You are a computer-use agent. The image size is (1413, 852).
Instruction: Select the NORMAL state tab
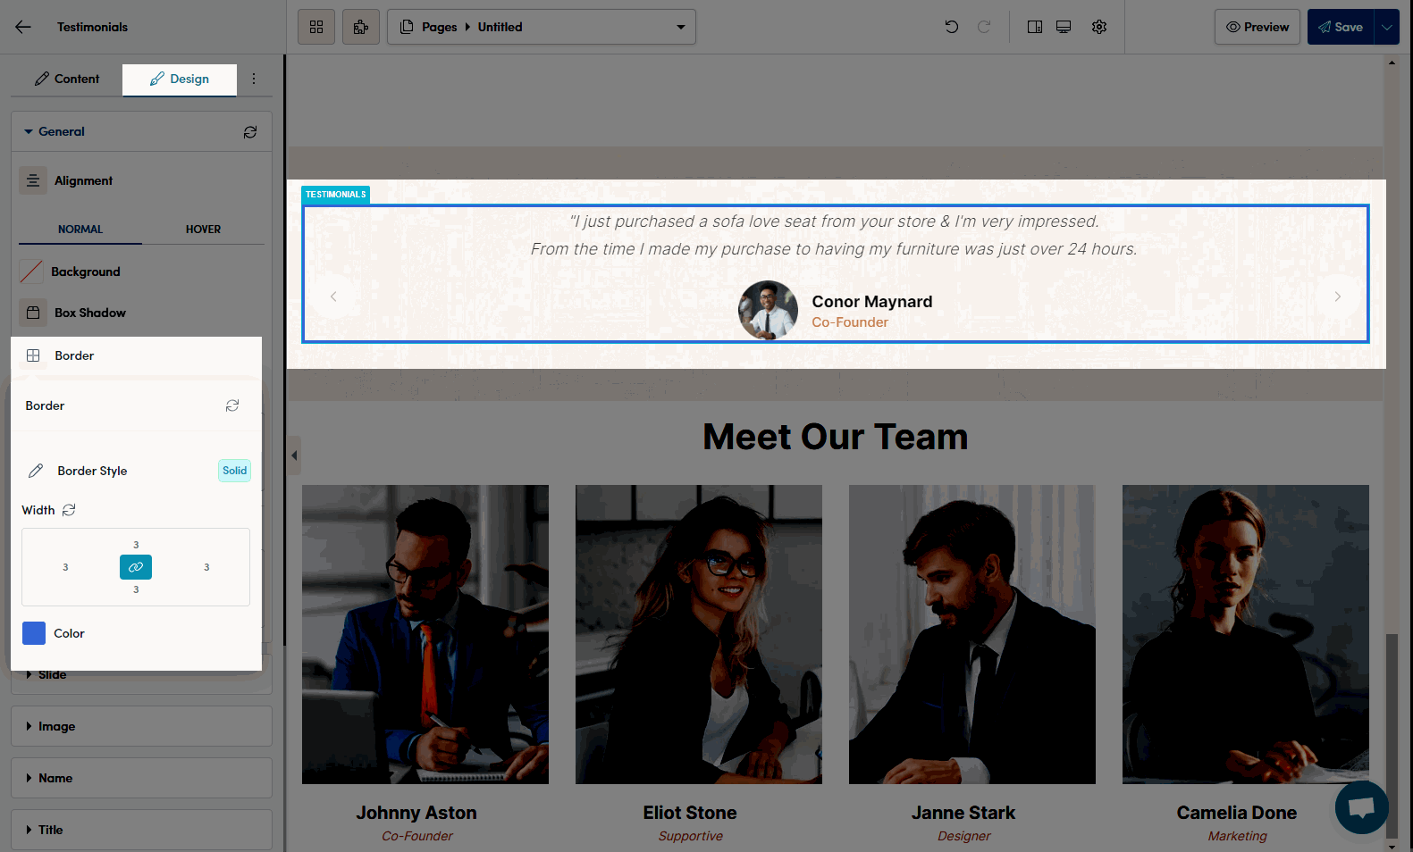click(80, 230)
